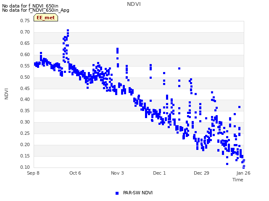Click the Nov 3 date tick
This screenshot has height=201, width=269.
(x=117, y=173)
